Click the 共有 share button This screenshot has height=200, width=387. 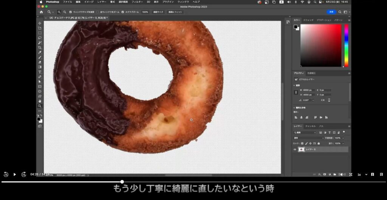(x=331, y=12)
